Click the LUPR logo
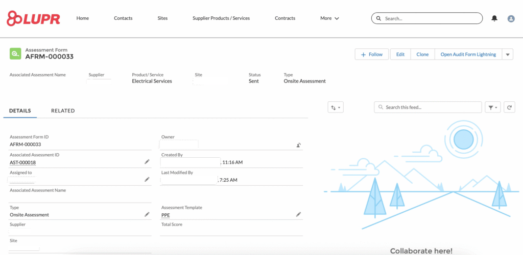Screen dimensions: 523x255 (33, 18)
